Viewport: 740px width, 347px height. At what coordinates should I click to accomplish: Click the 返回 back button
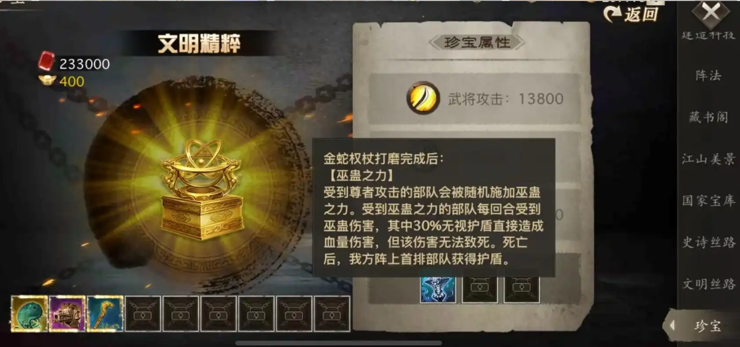point(631,14)
